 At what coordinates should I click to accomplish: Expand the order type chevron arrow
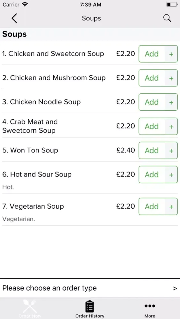(x=175, y=288)
